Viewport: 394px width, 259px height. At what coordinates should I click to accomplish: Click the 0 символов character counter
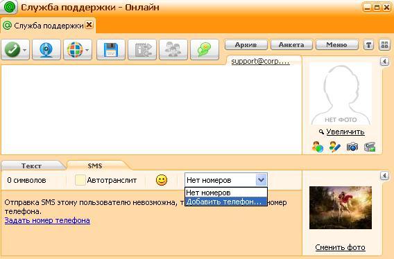(26, 180)
